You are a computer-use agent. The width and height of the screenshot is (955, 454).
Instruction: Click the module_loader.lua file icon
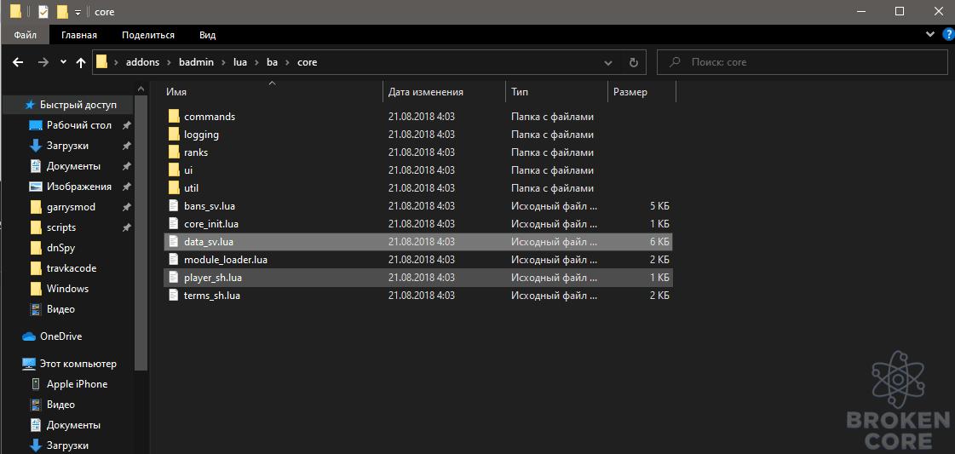click(x=174, y=260)
